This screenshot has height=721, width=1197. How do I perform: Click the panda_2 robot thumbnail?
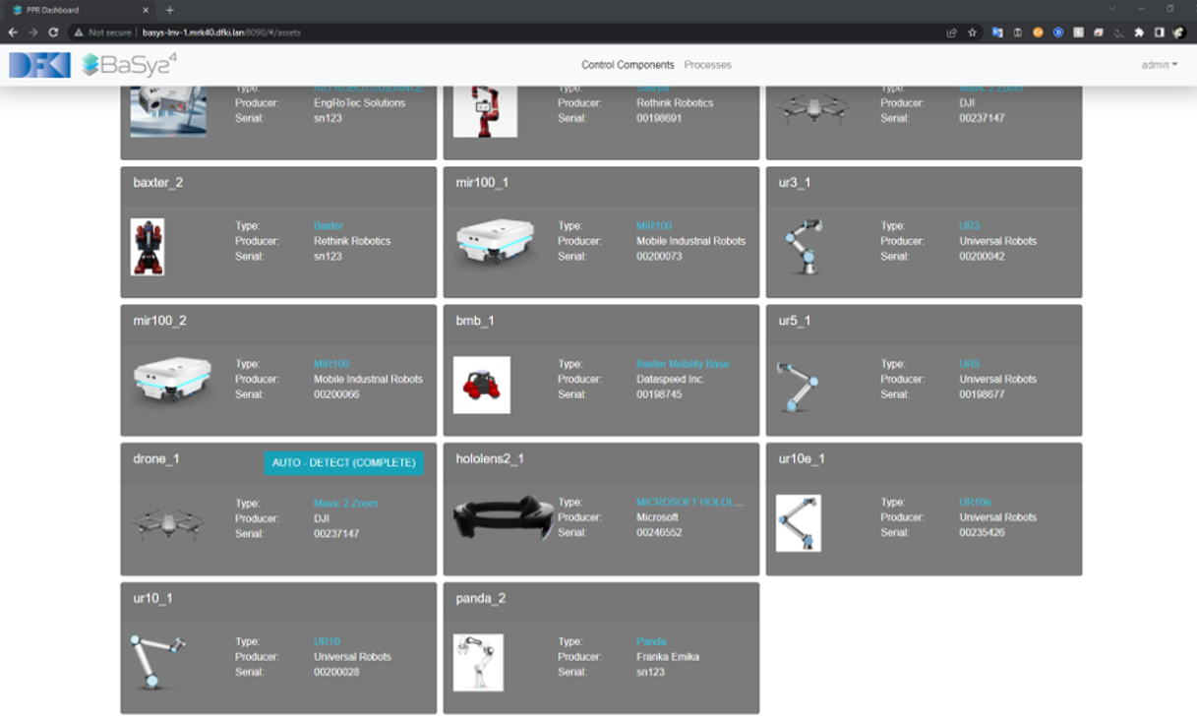[x=478, y=662]
